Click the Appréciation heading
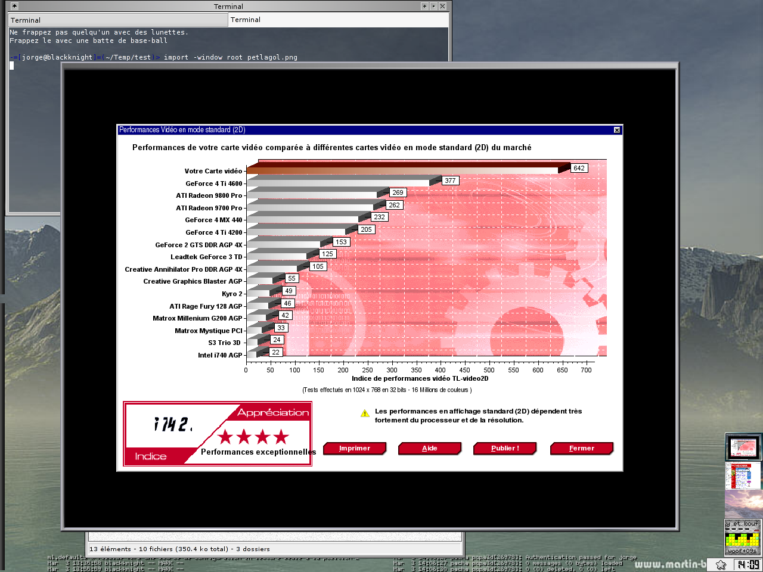The height and width of the screenshot is (572, 763). (x=273, y=412)
